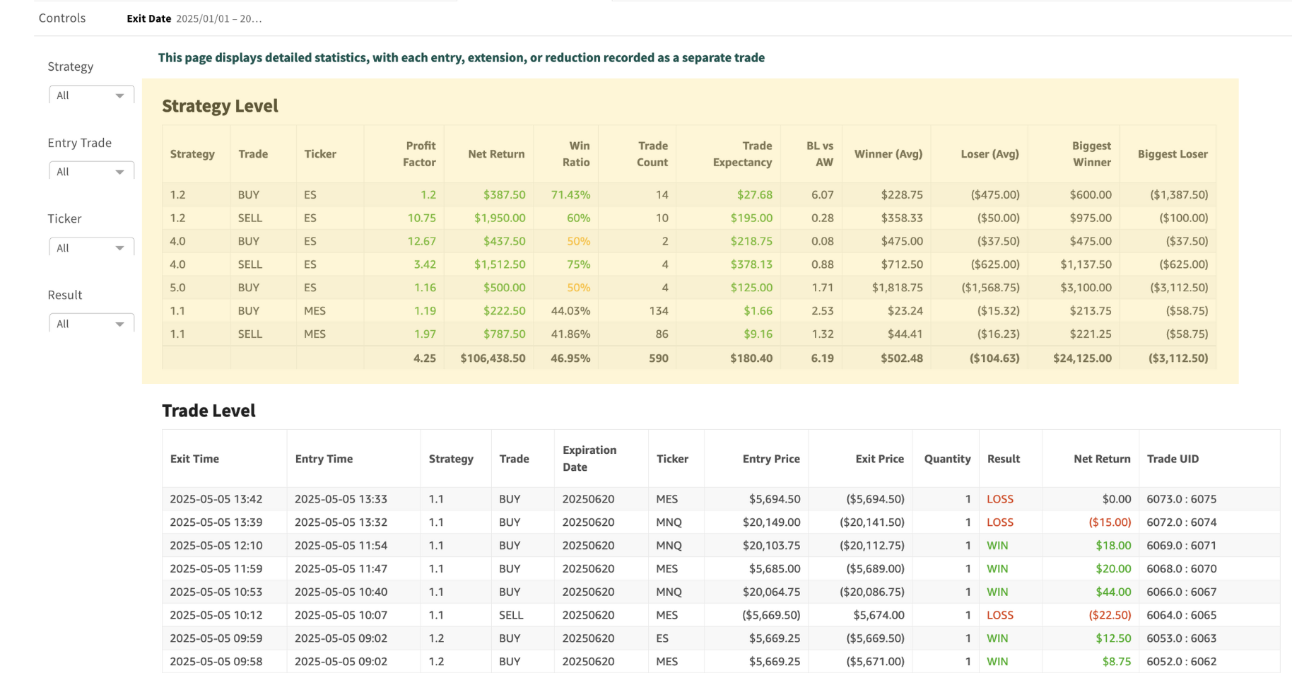The image size is (1292, 673).
Task: Sort by Expiration Date column header
Action: click(x=589, y=459)
